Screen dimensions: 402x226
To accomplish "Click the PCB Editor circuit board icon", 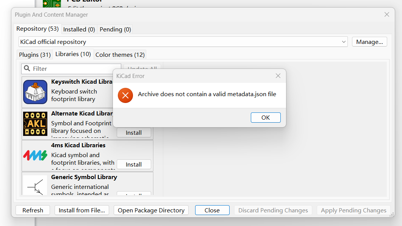I will point(52,4).
